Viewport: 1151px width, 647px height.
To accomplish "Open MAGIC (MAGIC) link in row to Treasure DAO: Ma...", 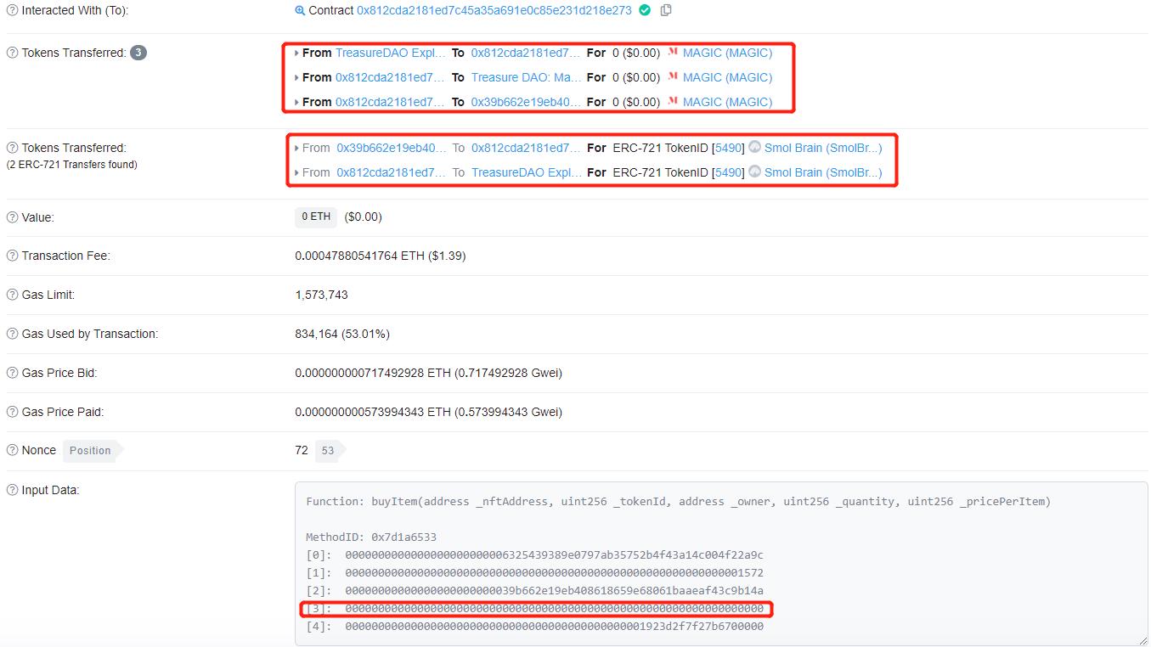I will click(728, 77).
